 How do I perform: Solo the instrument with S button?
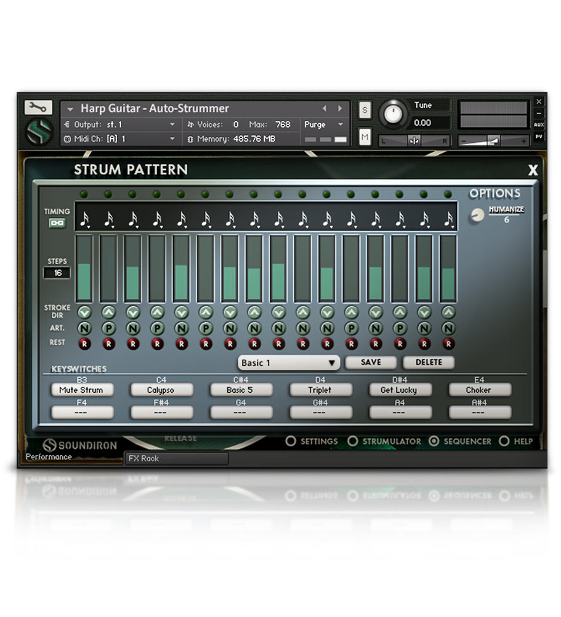coord(365,110)
